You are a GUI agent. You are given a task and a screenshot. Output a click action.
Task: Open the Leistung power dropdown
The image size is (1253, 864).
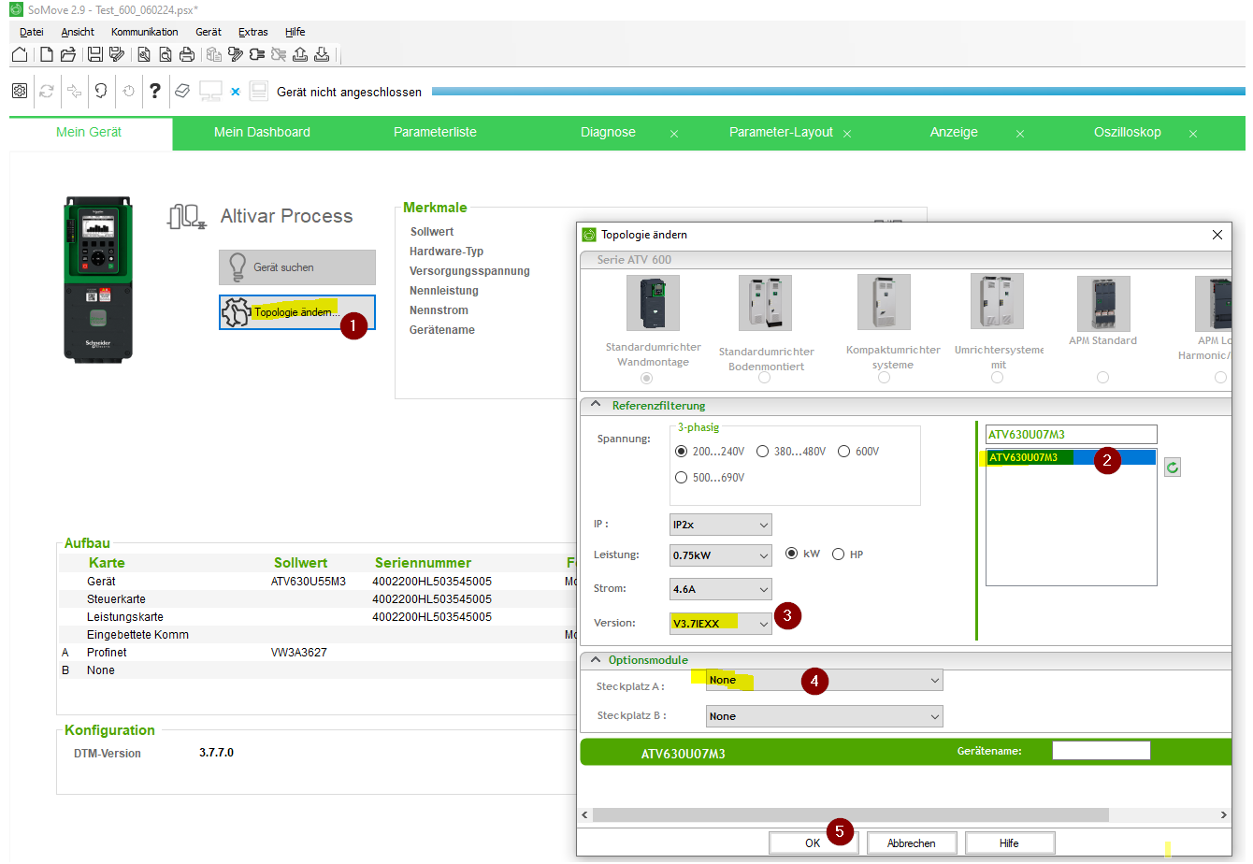click(721, 555)
